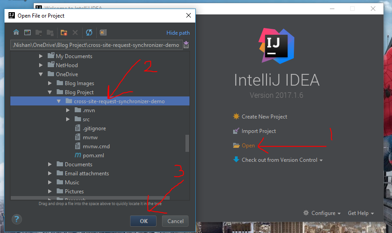Select the .gitignore file

point(94,128)
